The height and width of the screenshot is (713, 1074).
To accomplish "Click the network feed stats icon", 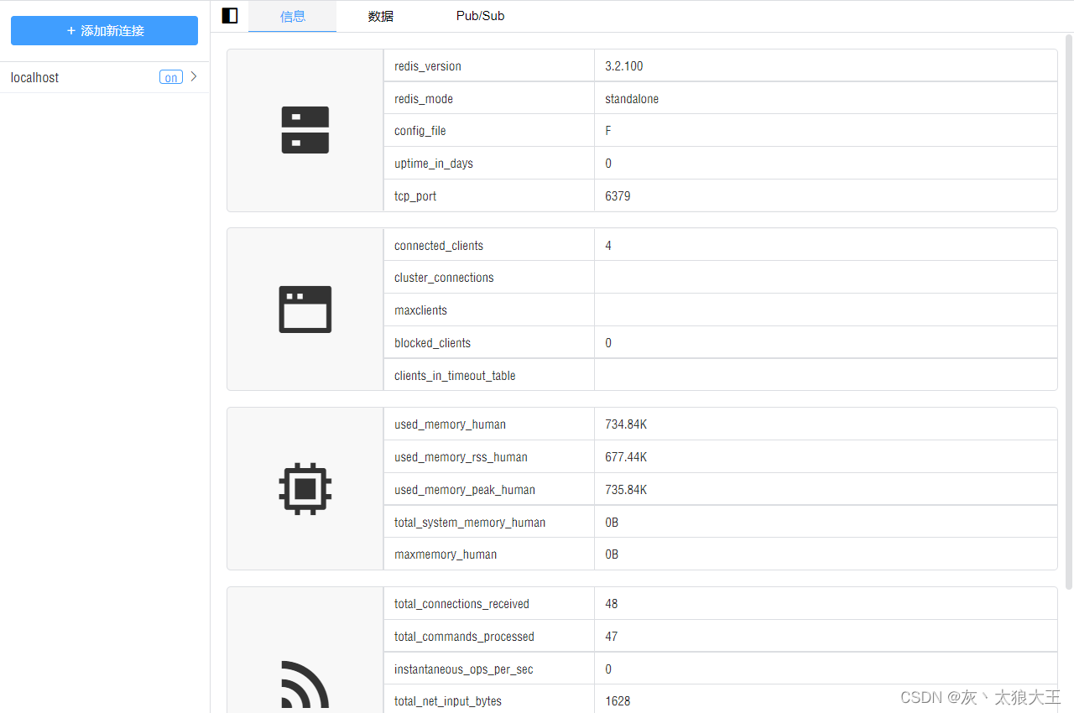I will (305, 686).
